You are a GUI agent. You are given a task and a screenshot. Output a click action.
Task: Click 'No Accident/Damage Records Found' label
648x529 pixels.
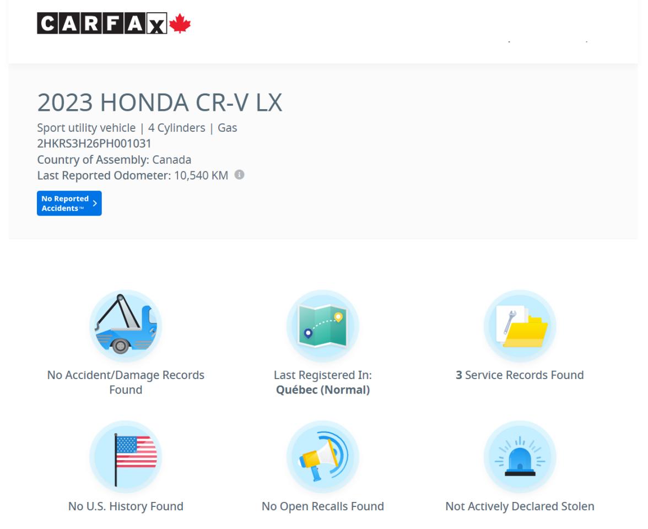click(x=126, y=382)
